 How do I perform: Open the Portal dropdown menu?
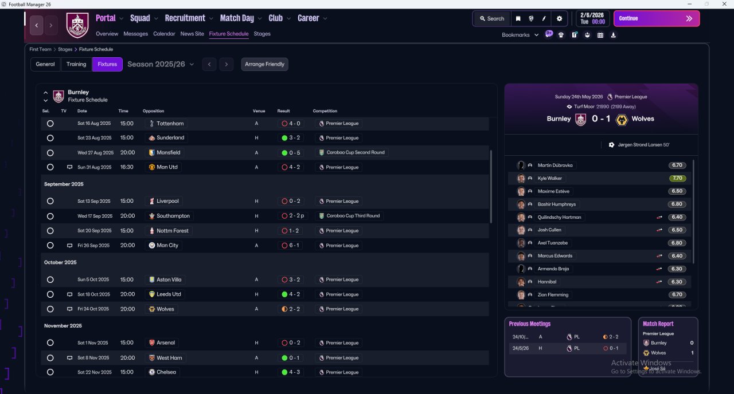110,18
